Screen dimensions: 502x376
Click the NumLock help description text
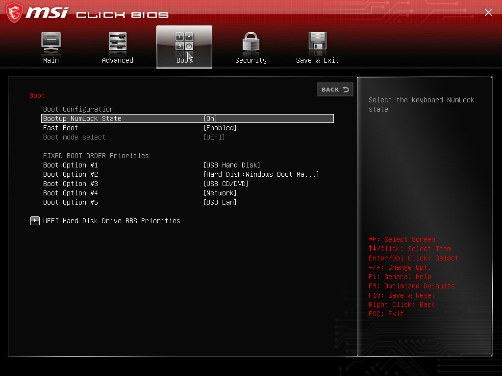point(421,105)
